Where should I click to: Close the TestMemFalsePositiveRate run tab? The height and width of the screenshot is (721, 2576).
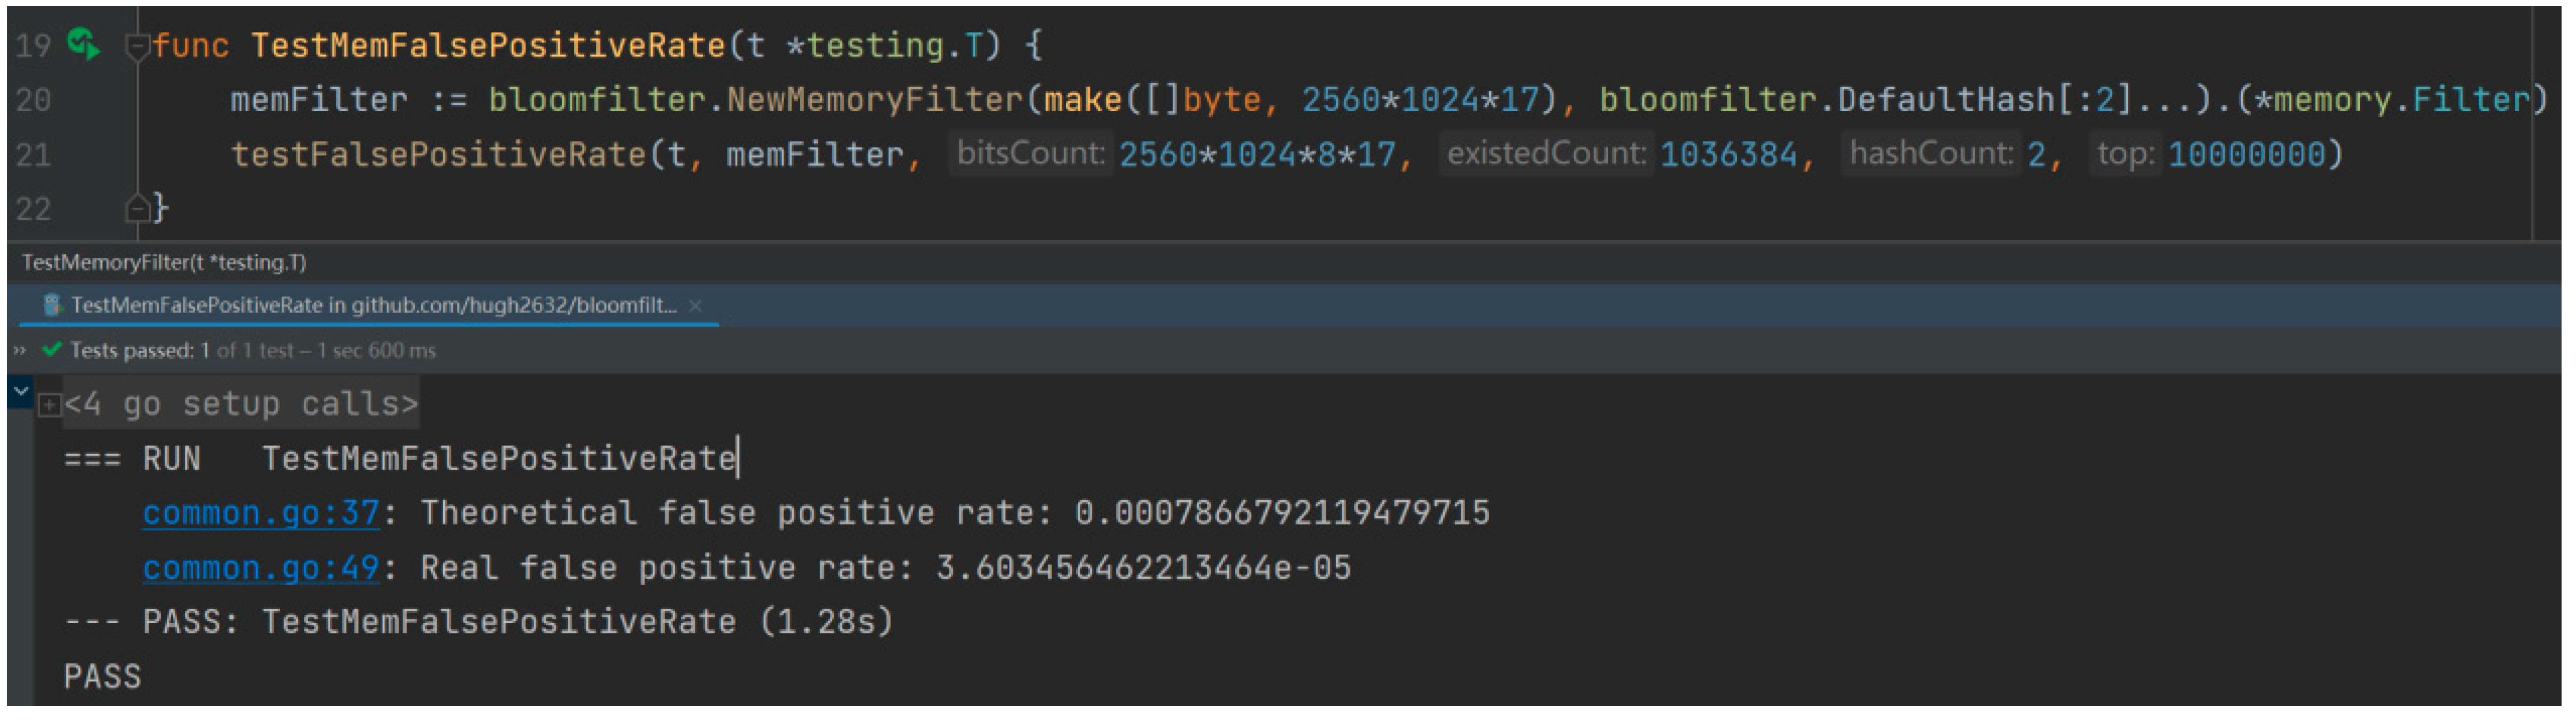pyautogui.click(x=696, y=306)
